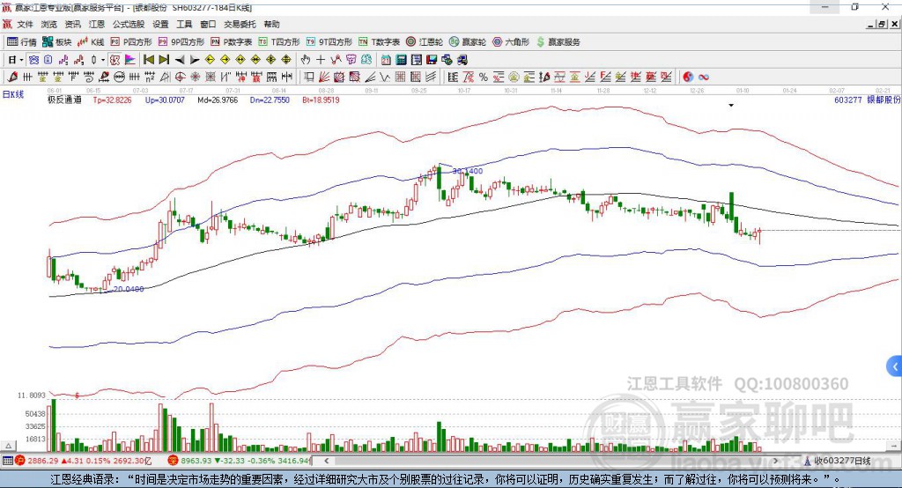
Task: Click the 极反通道 indicator name
Action: (x=64, y=100)
